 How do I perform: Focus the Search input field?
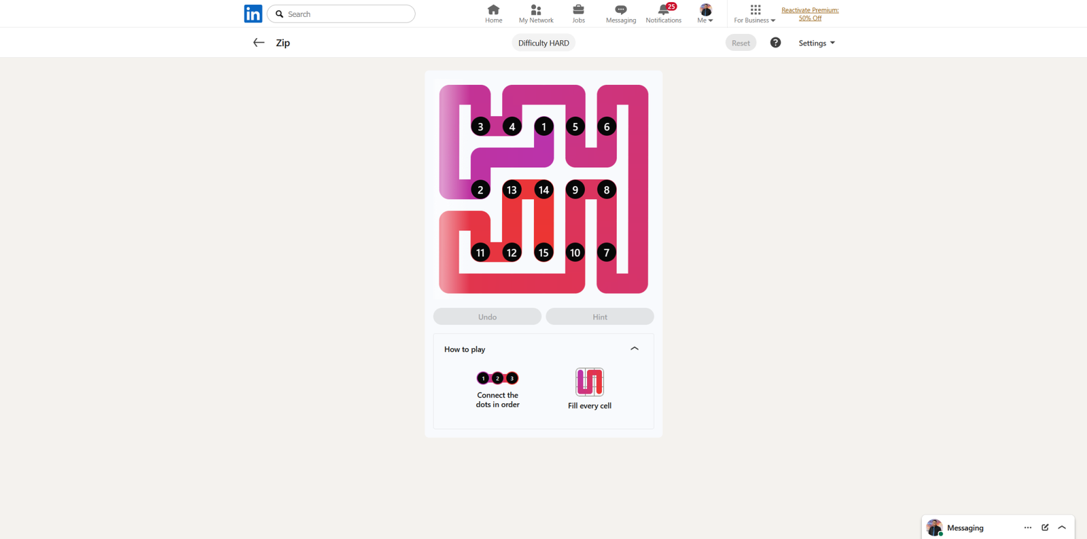click(346, 14)
